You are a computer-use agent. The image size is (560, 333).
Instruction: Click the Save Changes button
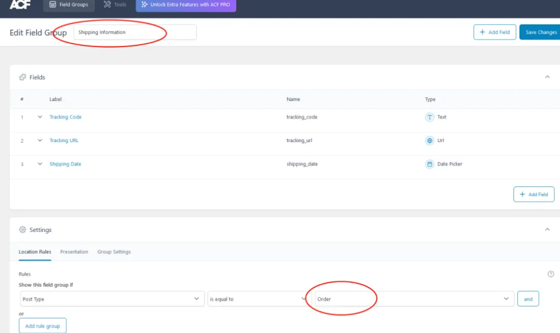pyautogui.click(x=540, y=32)
